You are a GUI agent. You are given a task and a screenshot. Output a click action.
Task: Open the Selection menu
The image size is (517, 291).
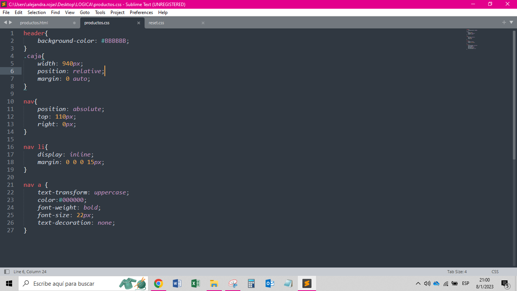pyautogui.click(x=37, y=13)
